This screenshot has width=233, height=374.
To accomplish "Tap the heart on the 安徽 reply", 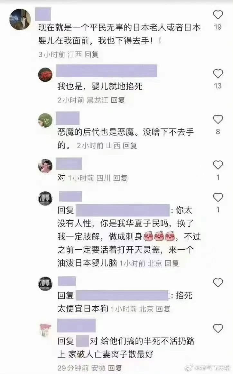I will pyautogui.click(x=218, y=329).
